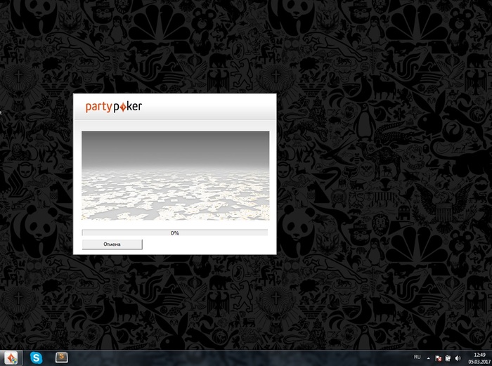Open the volume speaker control

[458, 358]
